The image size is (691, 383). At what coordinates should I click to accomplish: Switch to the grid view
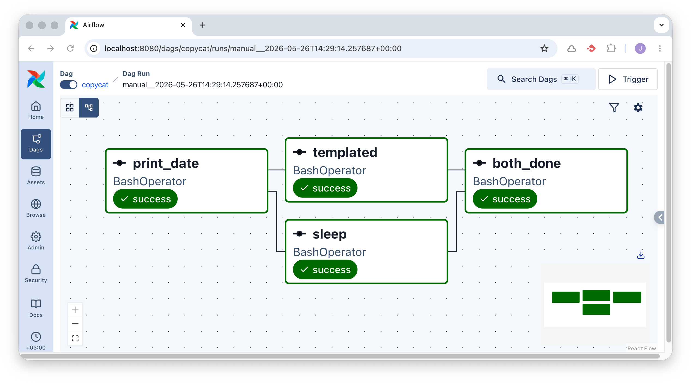(70, 108)
